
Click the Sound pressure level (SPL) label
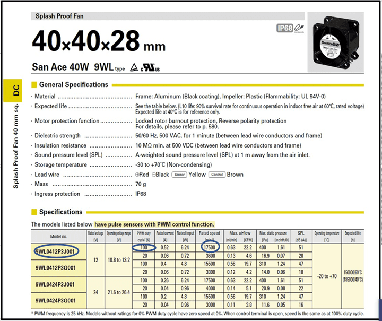tap(68, 155)
